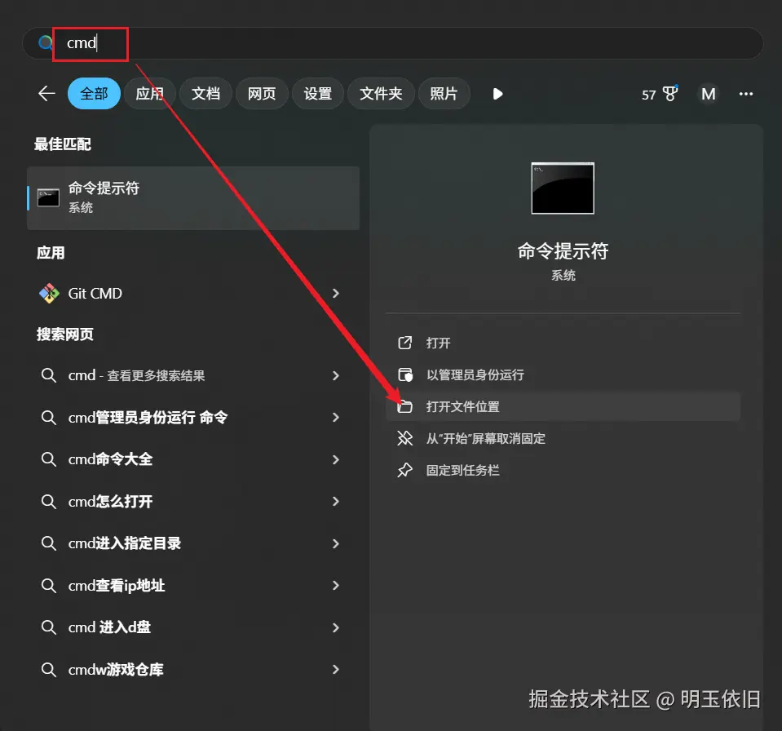Expand the cmd命令大全 suggestion chevron
The image size is (782, 731).
(x=335, y=459)
